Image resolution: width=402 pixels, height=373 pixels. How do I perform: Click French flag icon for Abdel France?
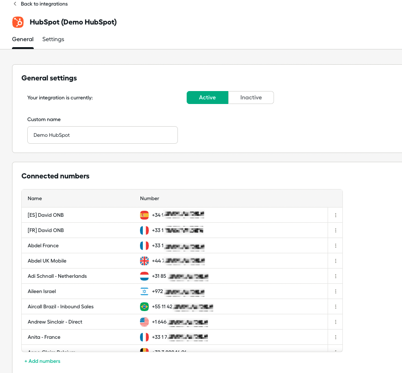(x=144, y=245)
